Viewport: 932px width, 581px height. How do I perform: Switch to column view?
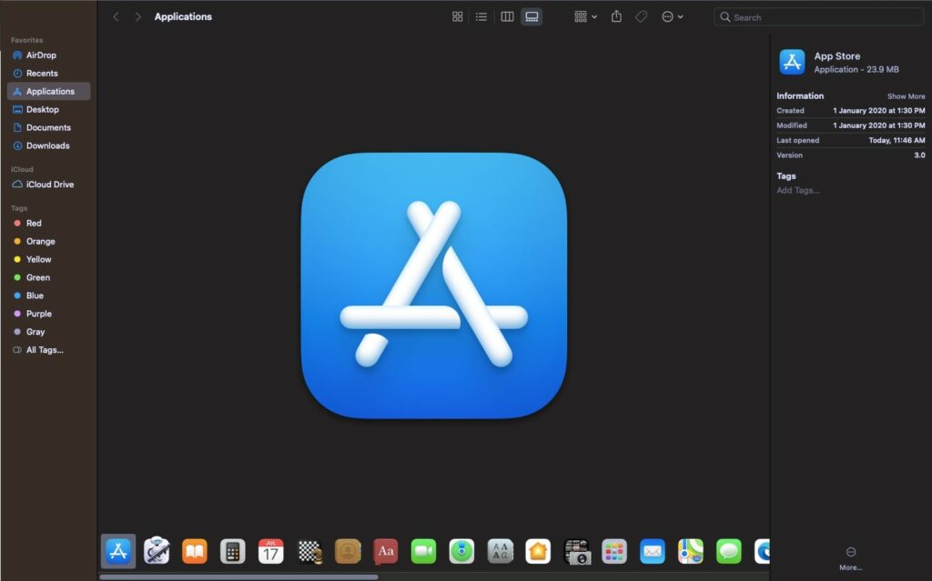pyautogui.click(x=507, y=16)
